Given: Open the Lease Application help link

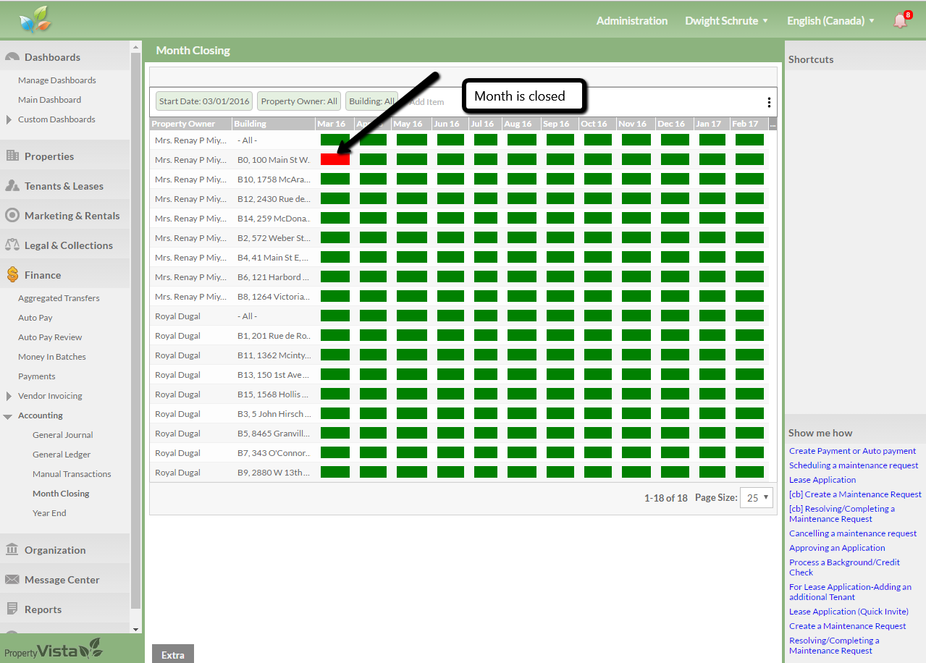Looking at the screenshot, I should pyautogui.click(x=822, y=480).
